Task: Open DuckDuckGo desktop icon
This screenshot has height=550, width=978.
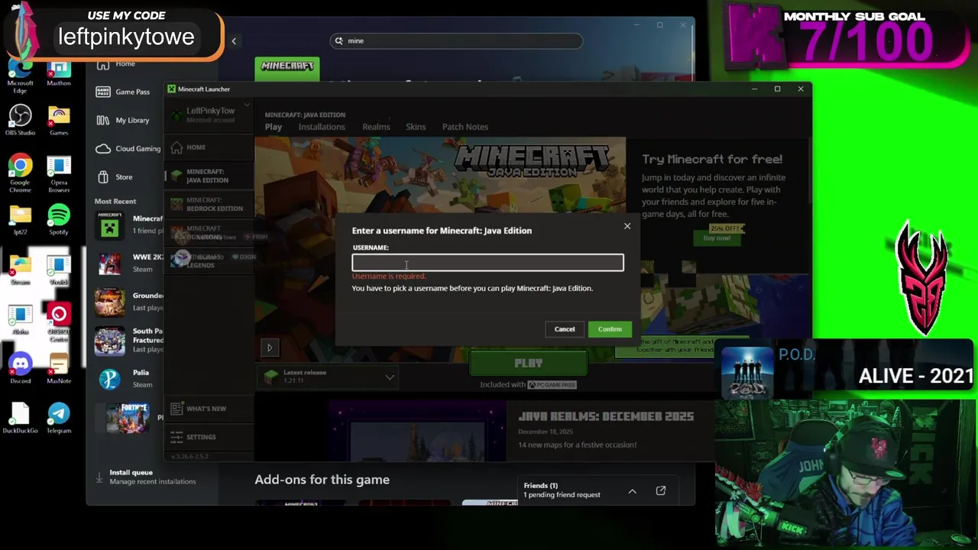Action: click(x=21, y=419)
